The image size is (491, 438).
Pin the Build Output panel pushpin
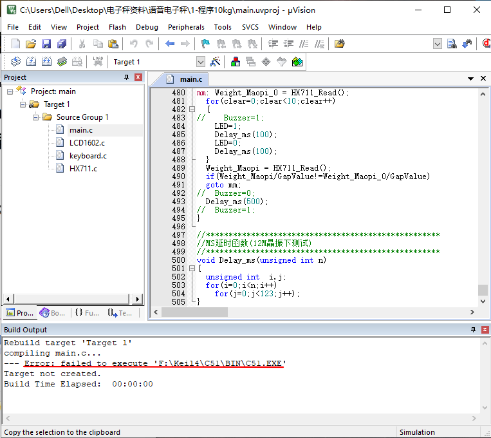(x=473, y=330)
